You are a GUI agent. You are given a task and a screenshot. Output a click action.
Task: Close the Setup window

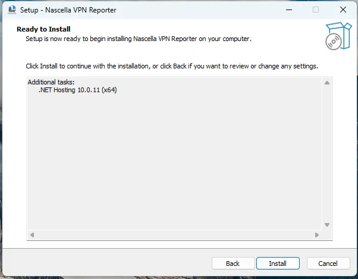tap(343, 10)
